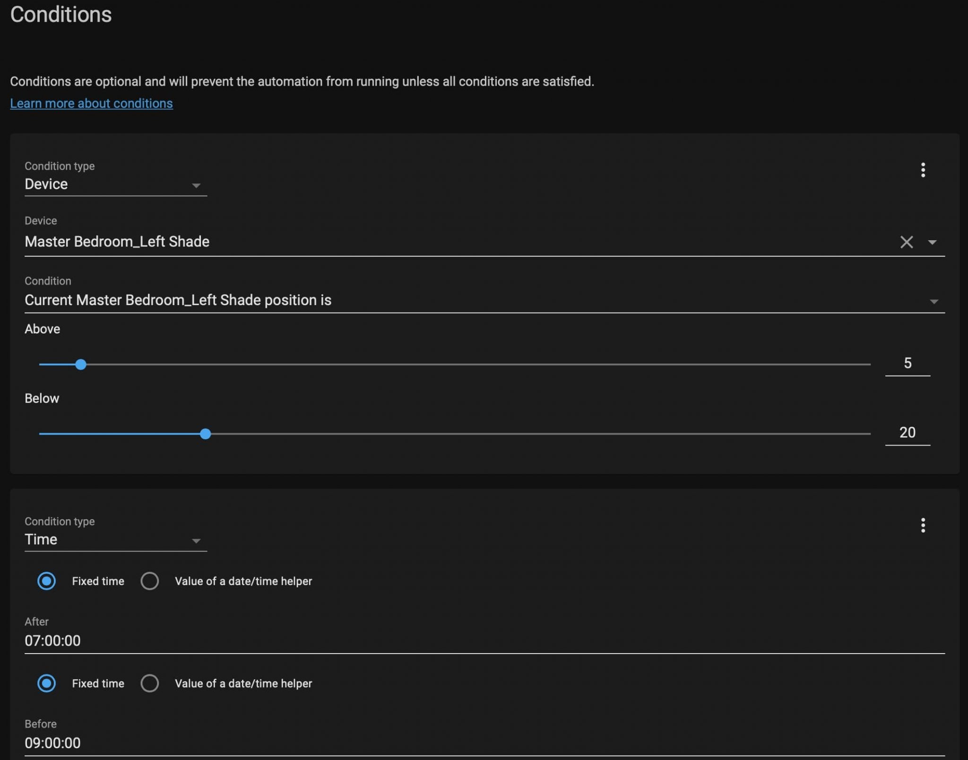Open the Time condition three-dot menu

(922, 525)
